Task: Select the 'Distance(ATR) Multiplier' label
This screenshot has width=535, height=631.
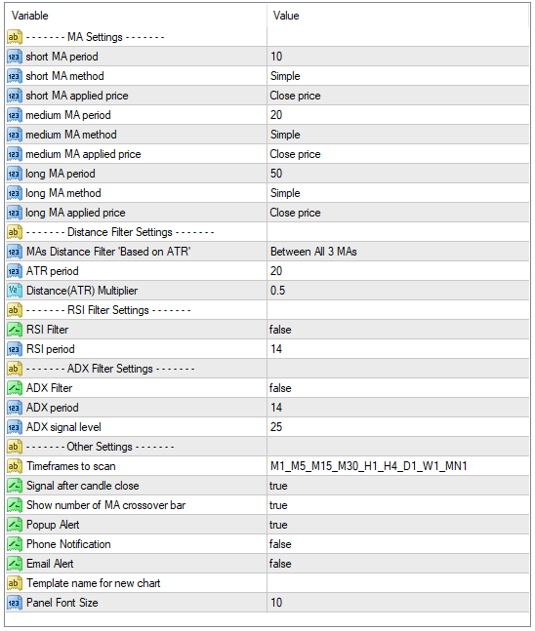Action: point(82,291)
